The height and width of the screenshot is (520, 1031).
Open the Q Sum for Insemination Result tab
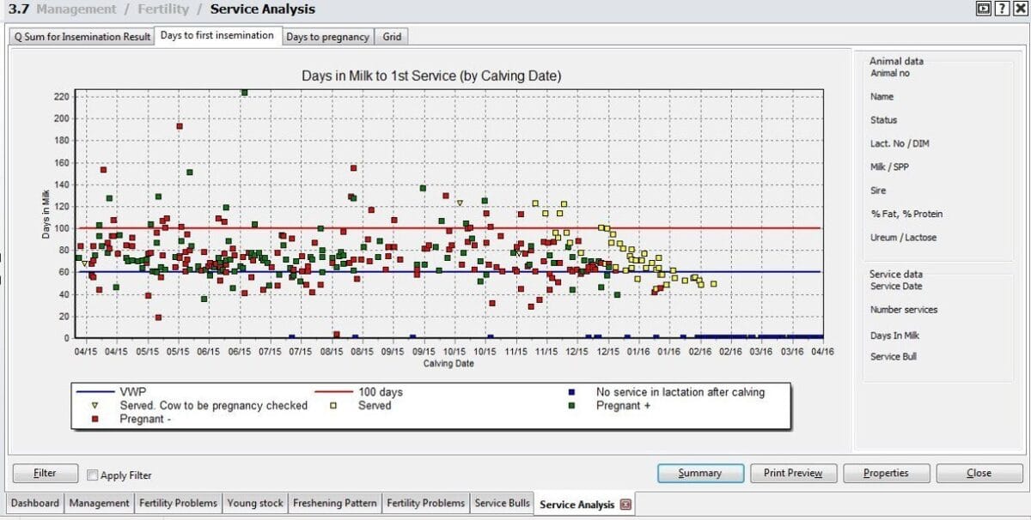(82, 37)
